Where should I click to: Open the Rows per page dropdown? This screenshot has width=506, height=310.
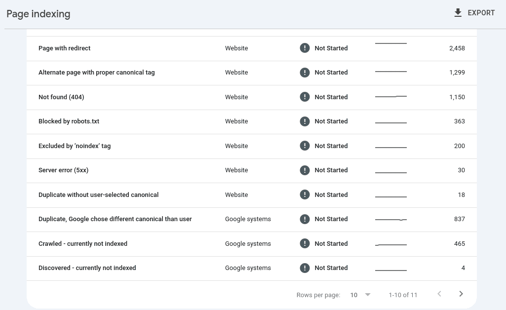368,295
